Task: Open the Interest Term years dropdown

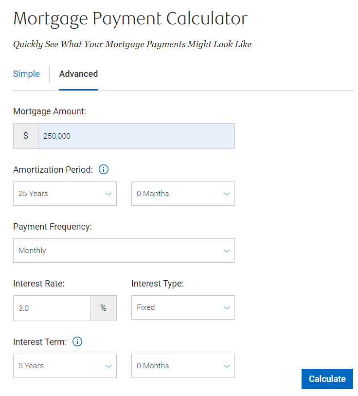Action: tap(65, 366)
